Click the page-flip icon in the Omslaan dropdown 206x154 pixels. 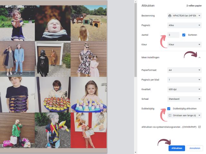click(x=170, y=115)
